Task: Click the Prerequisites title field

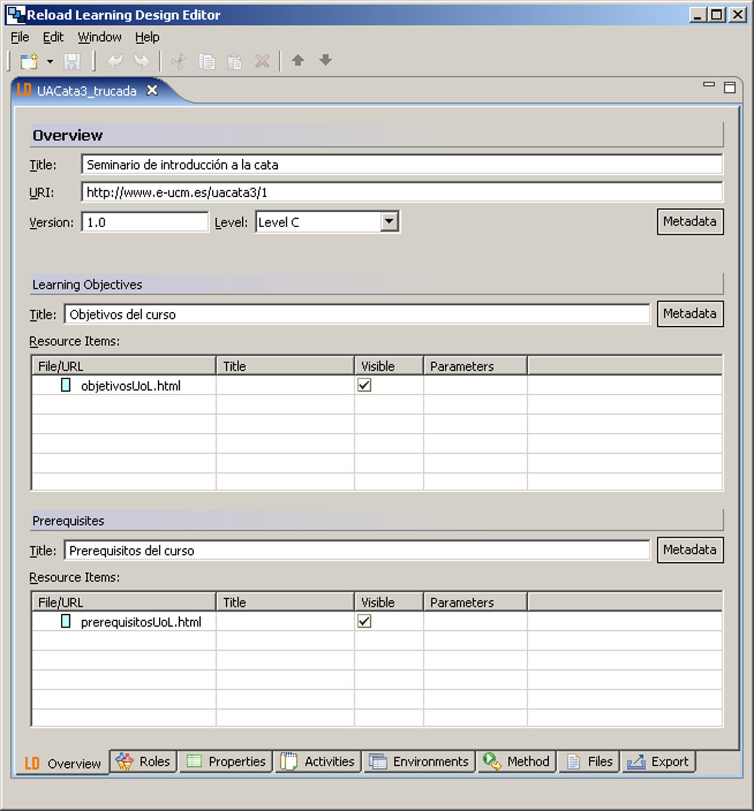Action: coord(357,551)
